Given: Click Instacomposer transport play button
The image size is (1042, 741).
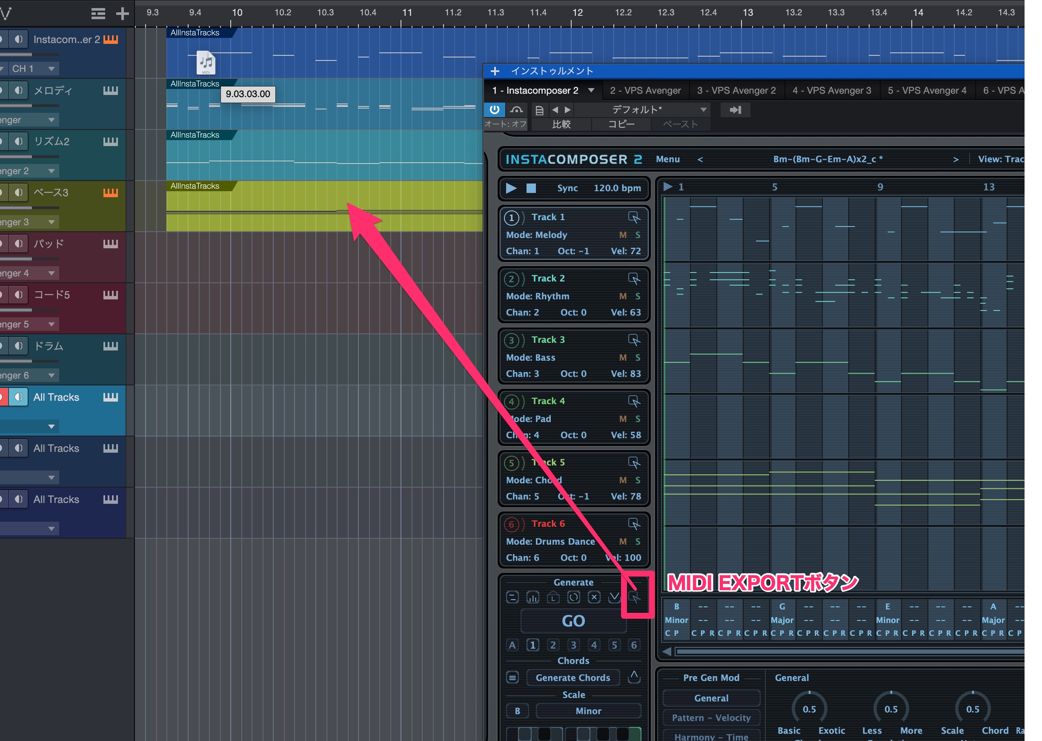Looking at the screenshot, I should 511,188.
